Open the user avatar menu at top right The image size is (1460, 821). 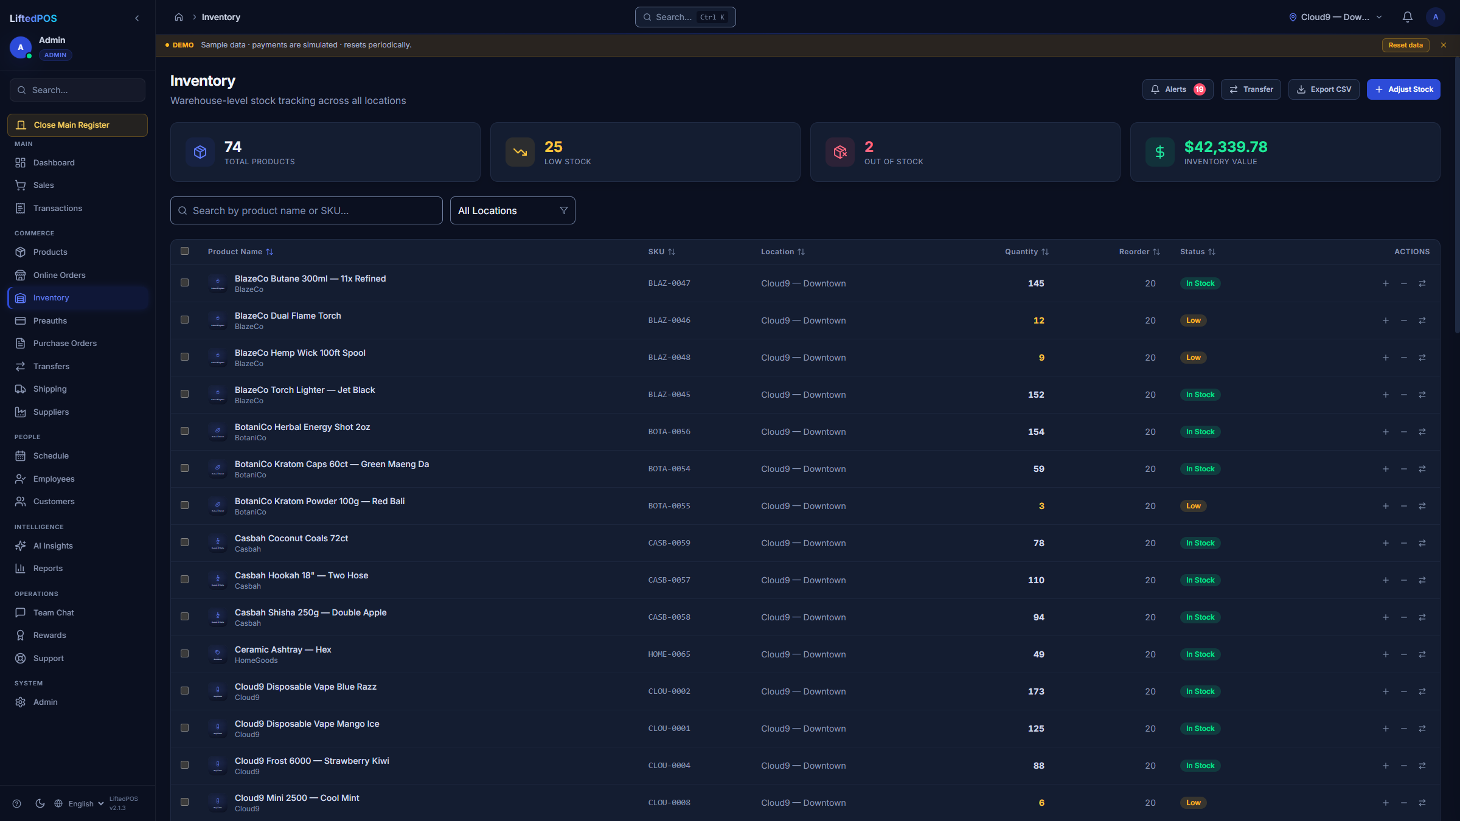click(1436, 17)
